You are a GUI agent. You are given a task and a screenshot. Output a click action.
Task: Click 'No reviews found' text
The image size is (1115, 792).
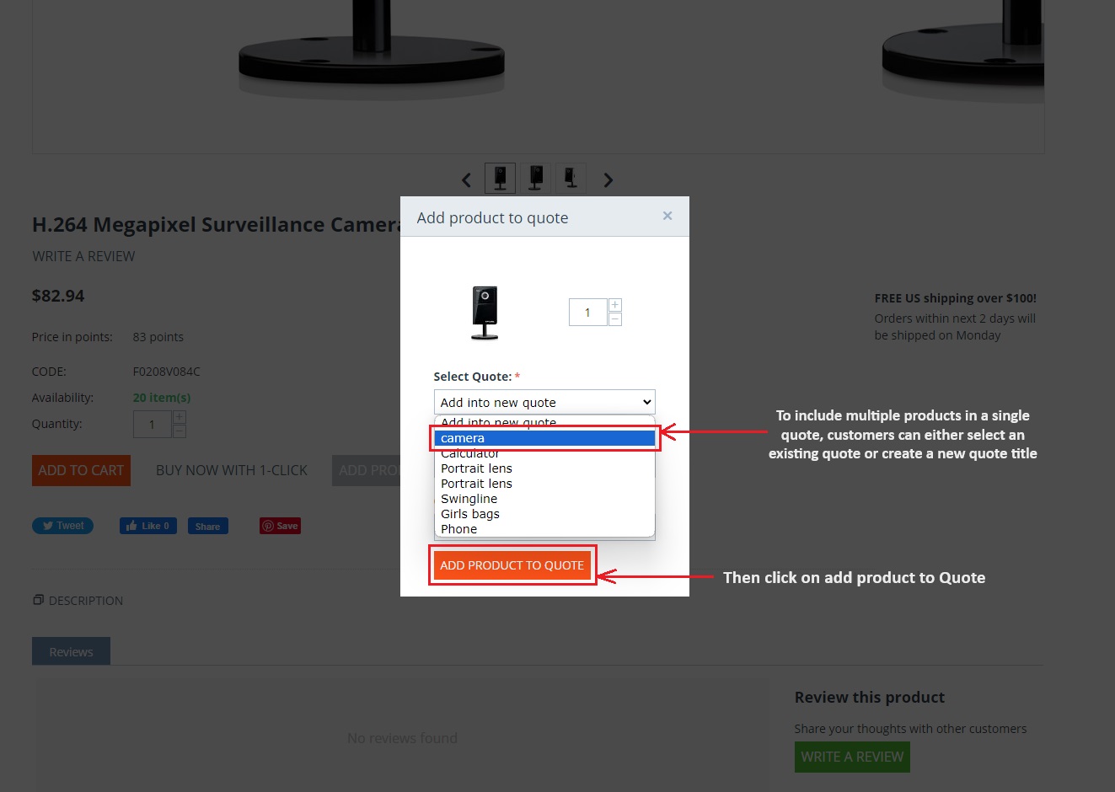(x=402, y=738)
